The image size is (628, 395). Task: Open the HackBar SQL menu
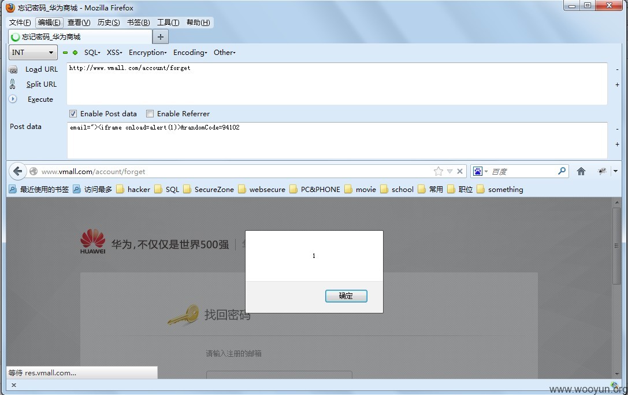point(92,53)
